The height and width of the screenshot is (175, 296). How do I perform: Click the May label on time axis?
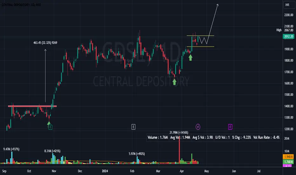tap(206, 171)
